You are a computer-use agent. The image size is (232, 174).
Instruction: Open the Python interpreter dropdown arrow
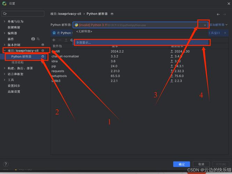coord(205,25)
